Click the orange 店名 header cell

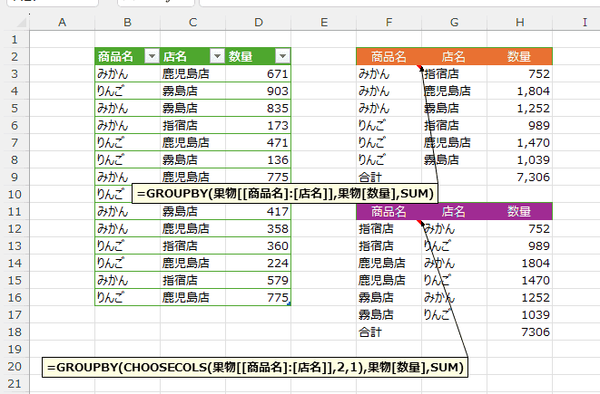tap(454, 56)
